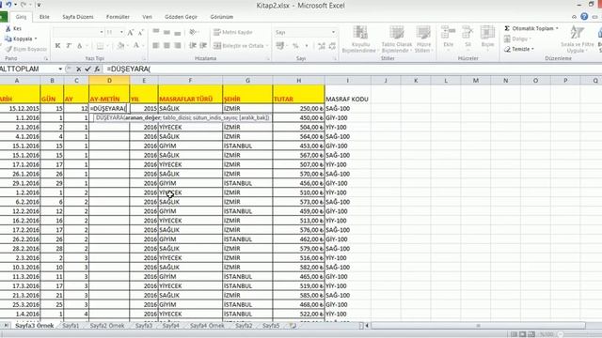This screenshot has width=602, height=338.
Task: Click the accounting currency format icon
Action: coord(280,46)
